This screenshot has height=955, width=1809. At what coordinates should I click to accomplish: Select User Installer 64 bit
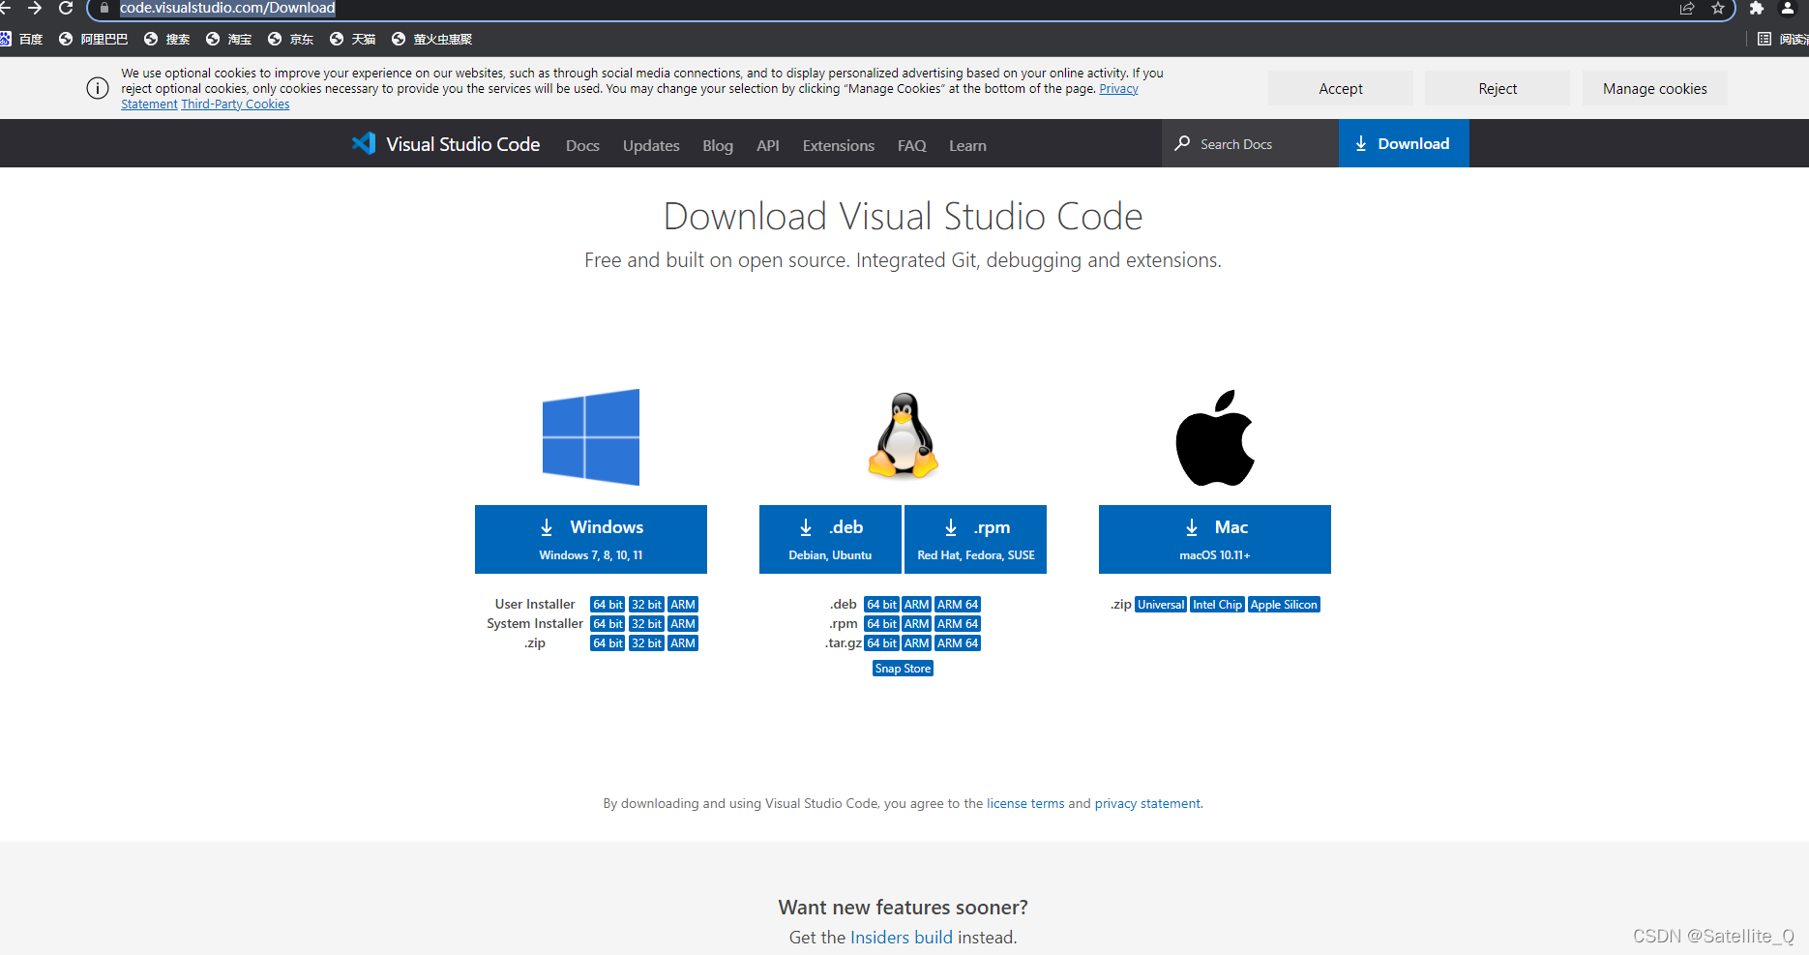(608, 605)
